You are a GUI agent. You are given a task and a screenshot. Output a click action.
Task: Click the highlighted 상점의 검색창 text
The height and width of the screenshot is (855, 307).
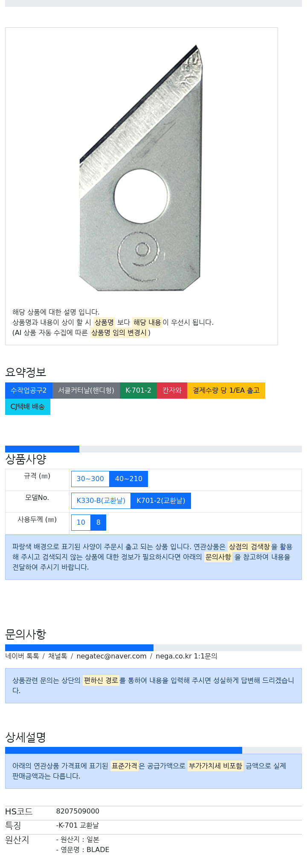point(249,547)
